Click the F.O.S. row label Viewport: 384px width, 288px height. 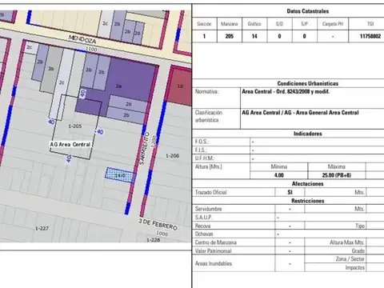pyautogui.click(x=202, y=142)
